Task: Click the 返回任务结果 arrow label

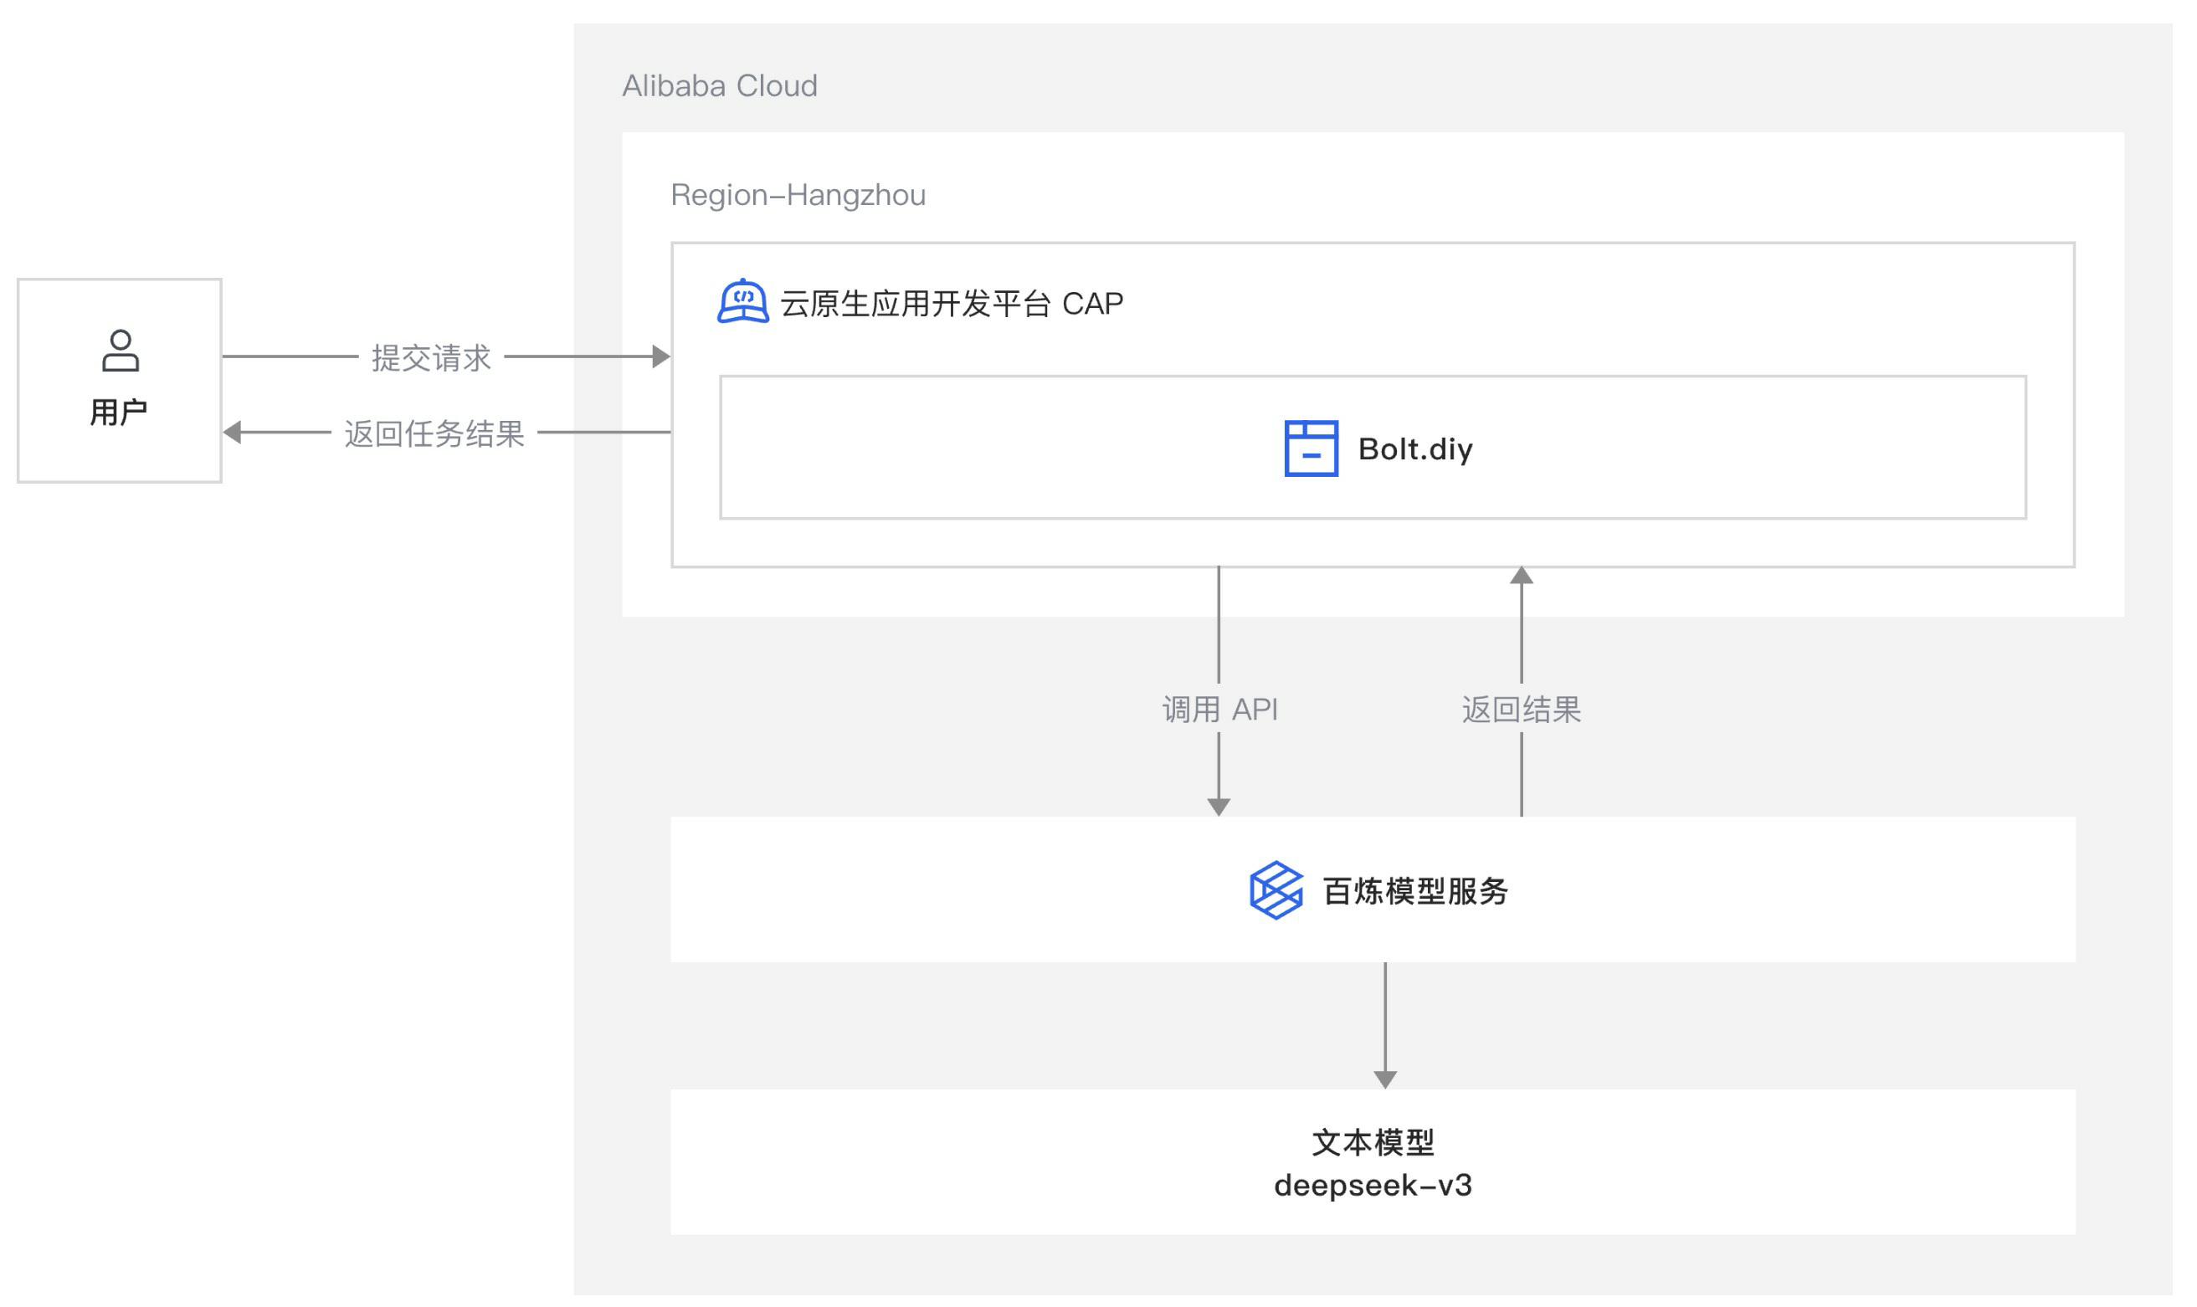Action: tap(434, 433)
